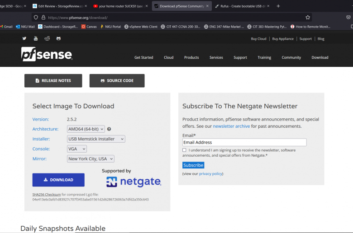353x233 pixels.
Task: Click the Netgate logo
Action: pos(134,182)
